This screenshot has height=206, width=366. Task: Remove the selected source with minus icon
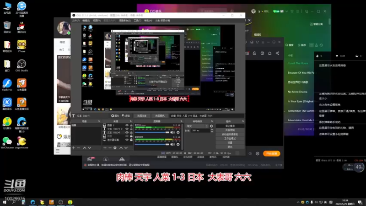[110, 148]
